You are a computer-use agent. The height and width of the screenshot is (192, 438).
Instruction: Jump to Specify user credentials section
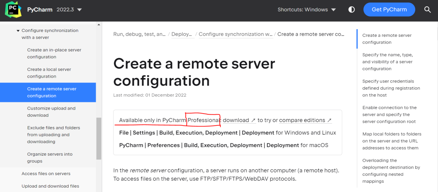click(391, 88)
